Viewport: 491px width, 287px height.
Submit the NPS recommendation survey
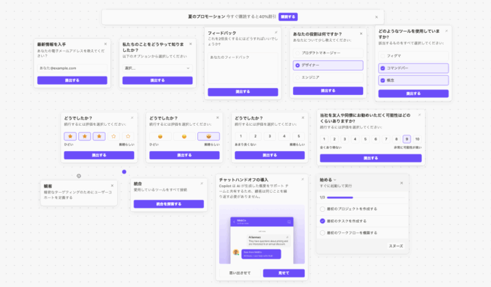click(370, 159)
